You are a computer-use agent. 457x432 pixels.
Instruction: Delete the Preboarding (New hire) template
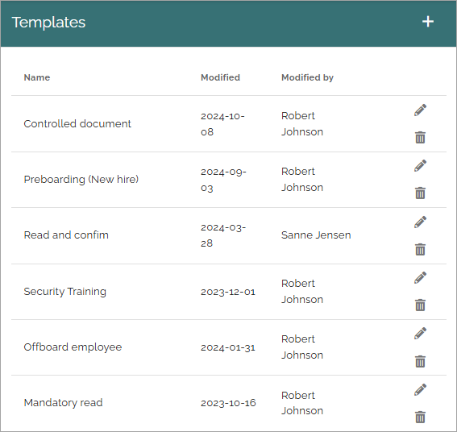click(420, 193)
